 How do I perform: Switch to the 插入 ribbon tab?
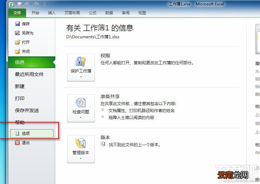click(52, 13)
